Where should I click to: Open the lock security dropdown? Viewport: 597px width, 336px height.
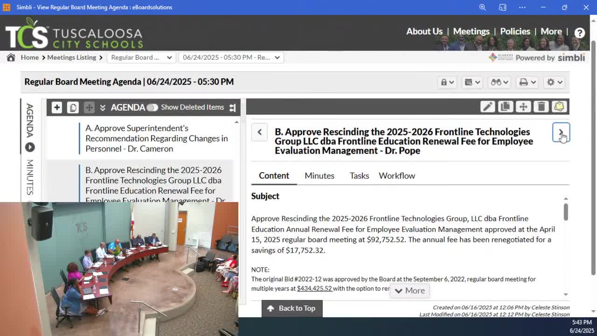click(447, 82)
